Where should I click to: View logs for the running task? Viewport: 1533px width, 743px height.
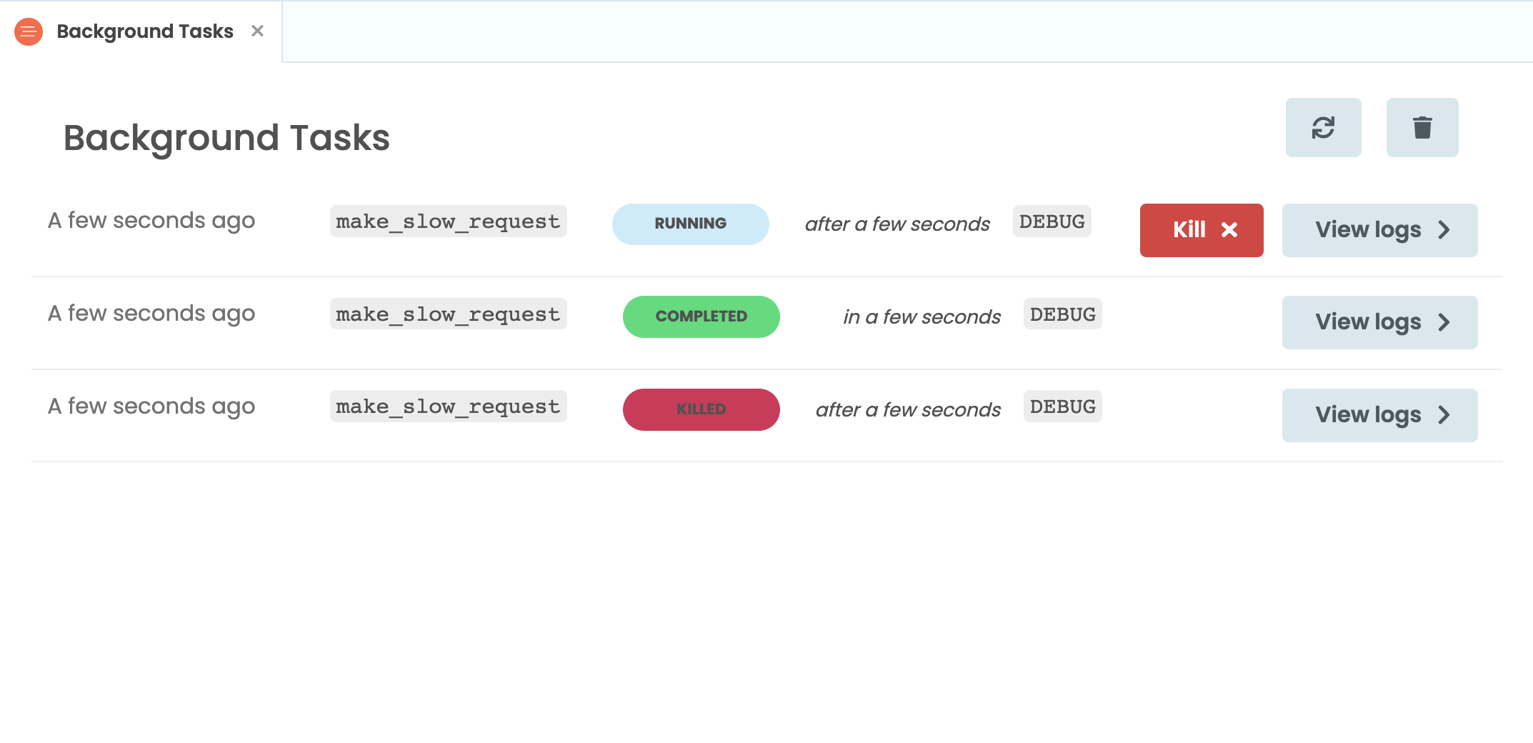click(1379, 230)
